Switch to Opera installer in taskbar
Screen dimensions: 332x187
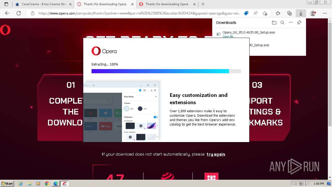click(x=64, y=184)
